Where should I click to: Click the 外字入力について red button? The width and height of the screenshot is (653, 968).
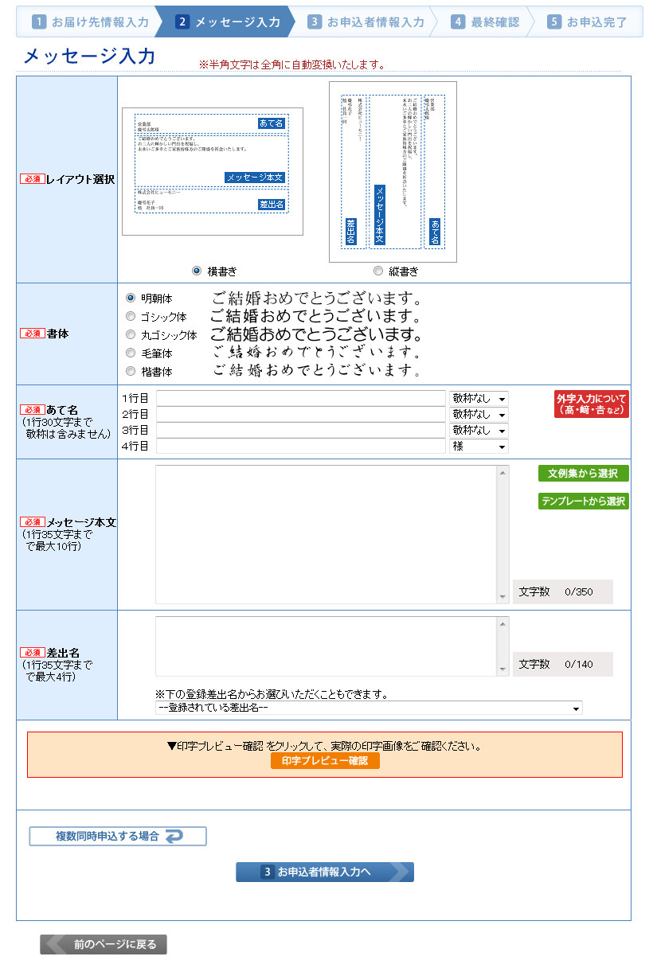point(592,404)
